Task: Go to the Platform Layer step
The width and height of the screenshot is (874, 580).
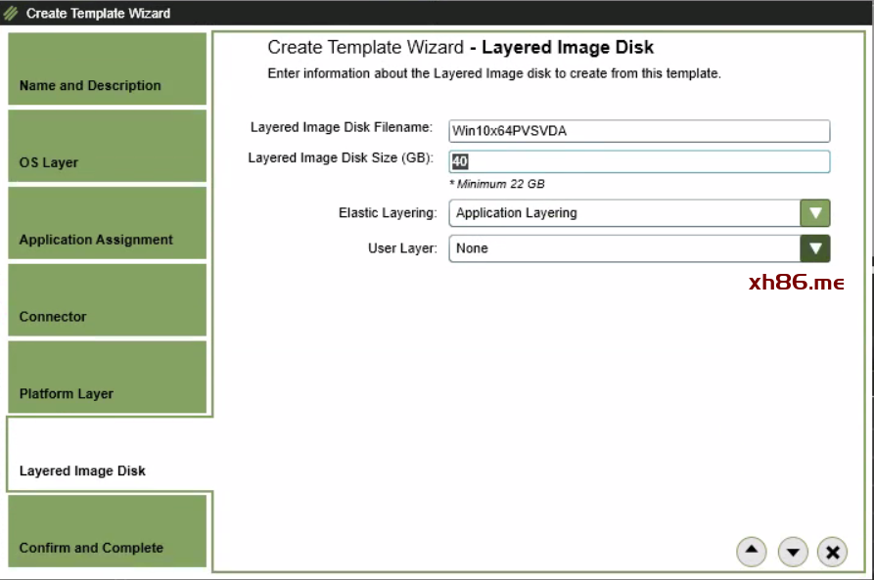Action: [x=107, y=378]
